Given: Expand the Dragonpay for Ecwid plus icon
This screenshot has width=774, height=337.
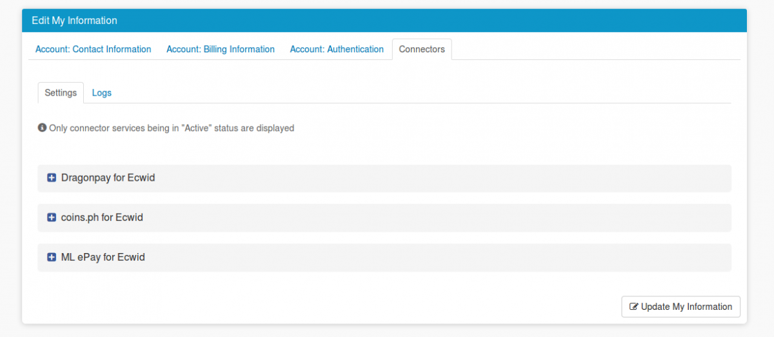Looking at the screenshot, I should coord(52,178).
